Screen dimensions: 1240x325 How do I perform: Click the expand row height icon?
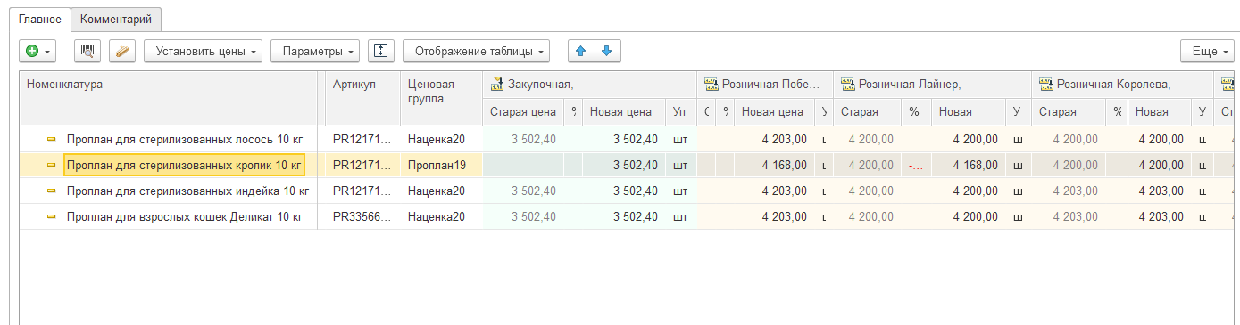(x=381, y=51)
